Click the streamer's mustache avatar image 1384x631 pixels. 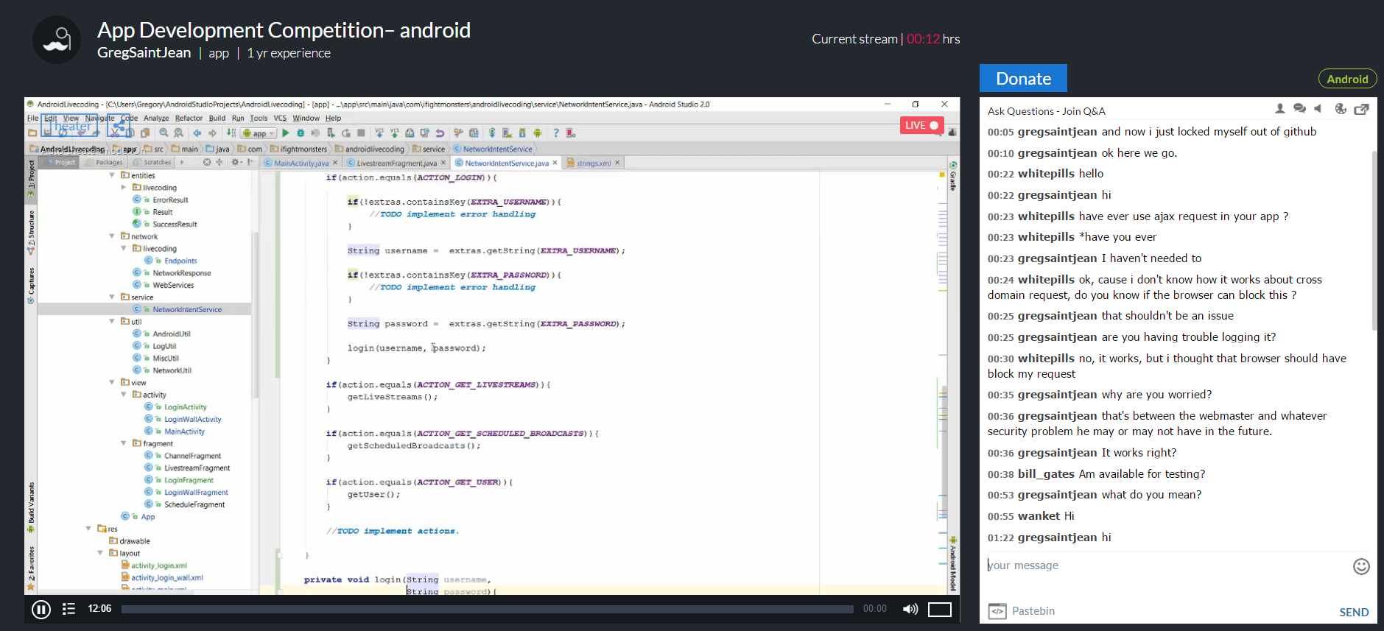tap(57, 40)
